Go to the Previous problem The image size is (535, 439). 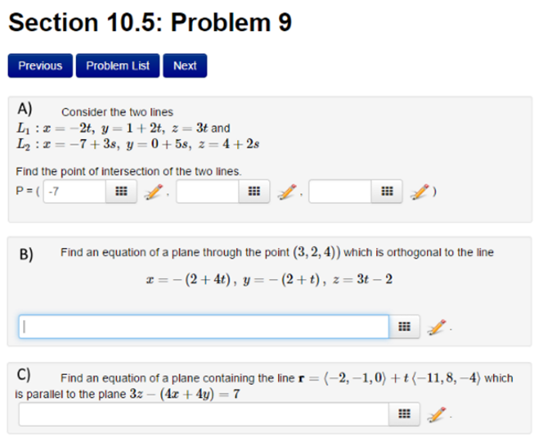click(x=40, y=66)
